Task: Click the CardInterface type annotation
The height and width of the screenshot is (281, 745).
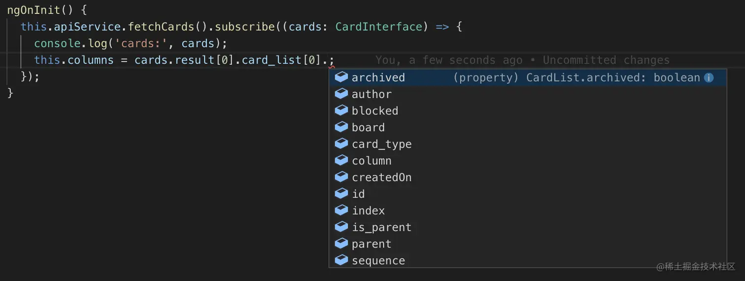Action: [378, 27]
